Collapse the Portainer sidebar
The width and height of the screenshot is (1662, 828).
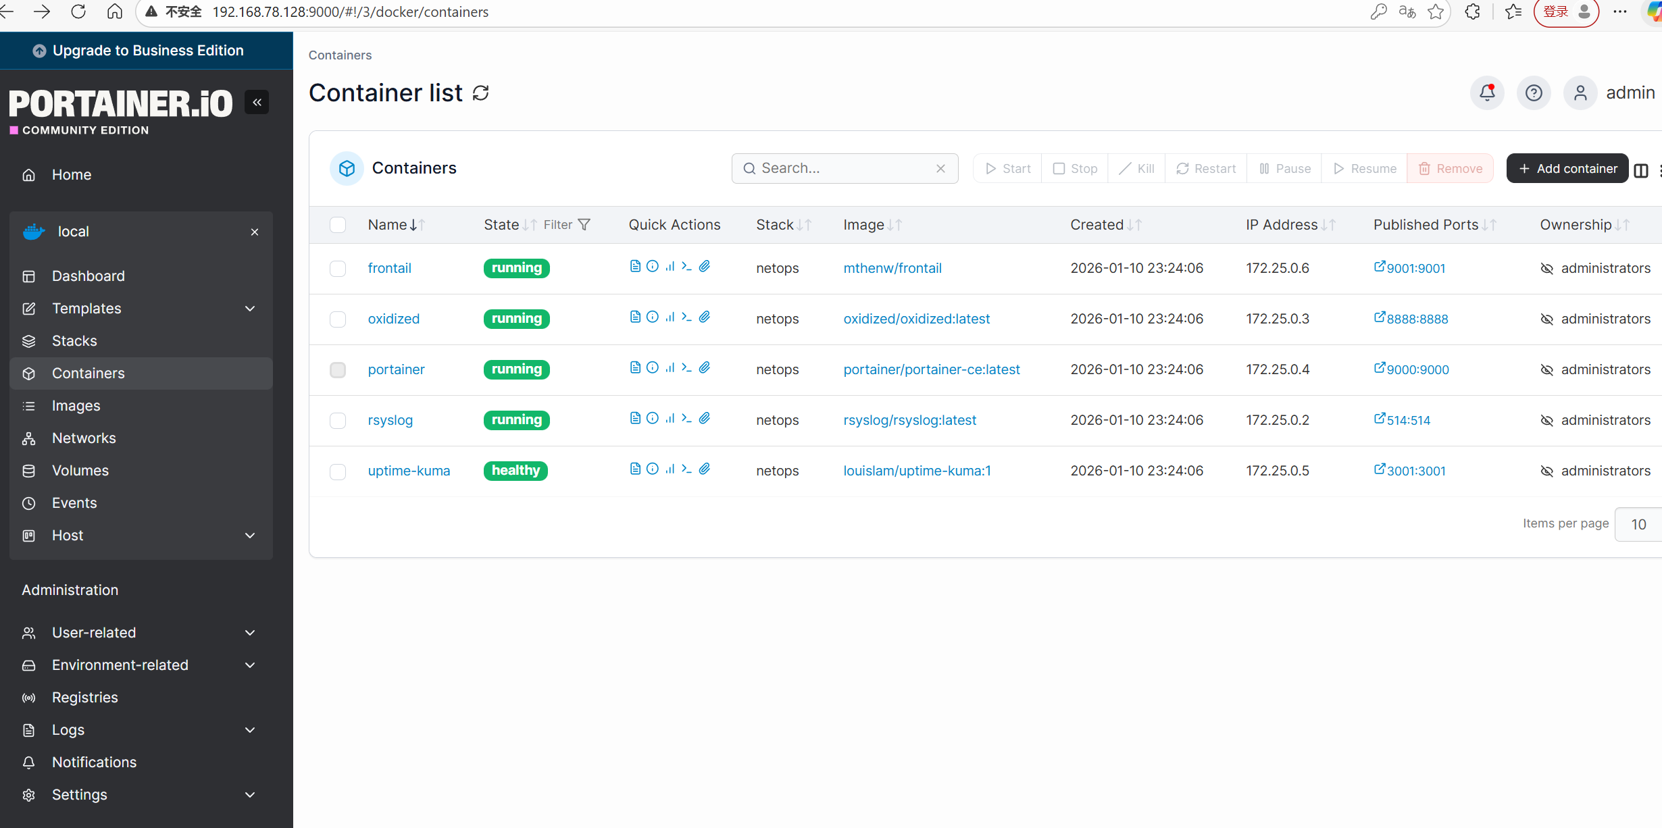(x=257, y=103)
